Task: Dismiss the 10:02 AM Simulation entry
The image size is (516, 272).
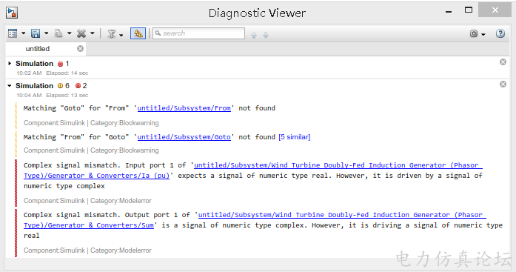Action: click(503, 62)
